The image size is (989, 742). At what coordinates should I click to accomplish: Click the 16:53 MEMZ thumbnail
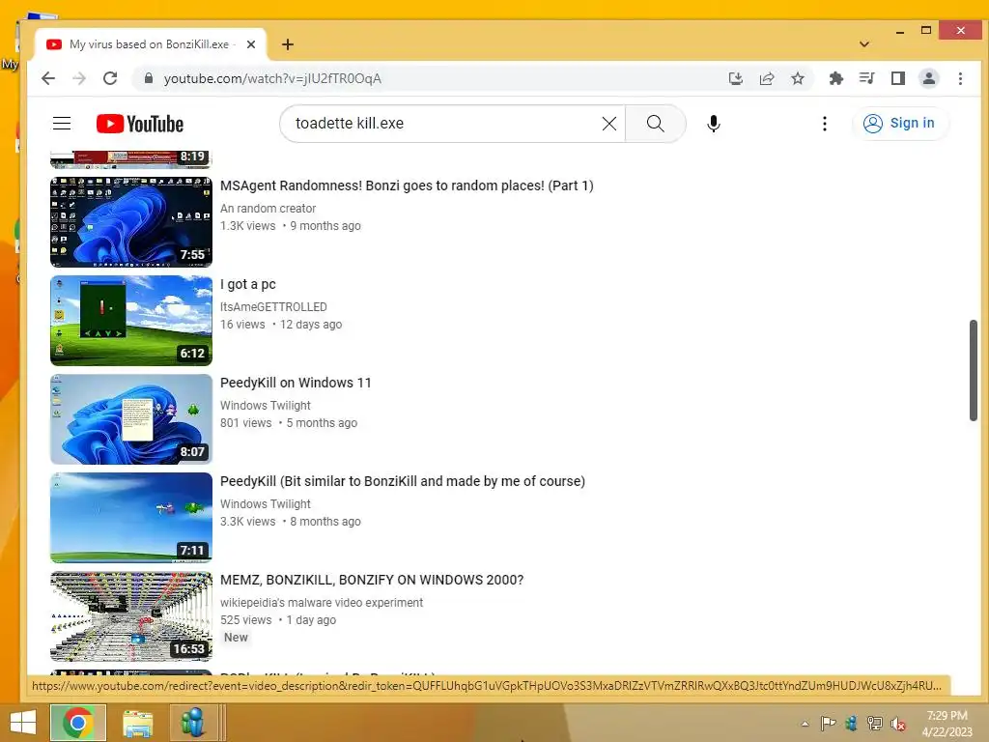(131, 615)
